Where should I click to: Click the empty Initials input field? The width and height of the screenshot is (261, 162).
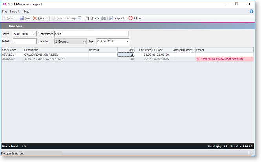24,41
